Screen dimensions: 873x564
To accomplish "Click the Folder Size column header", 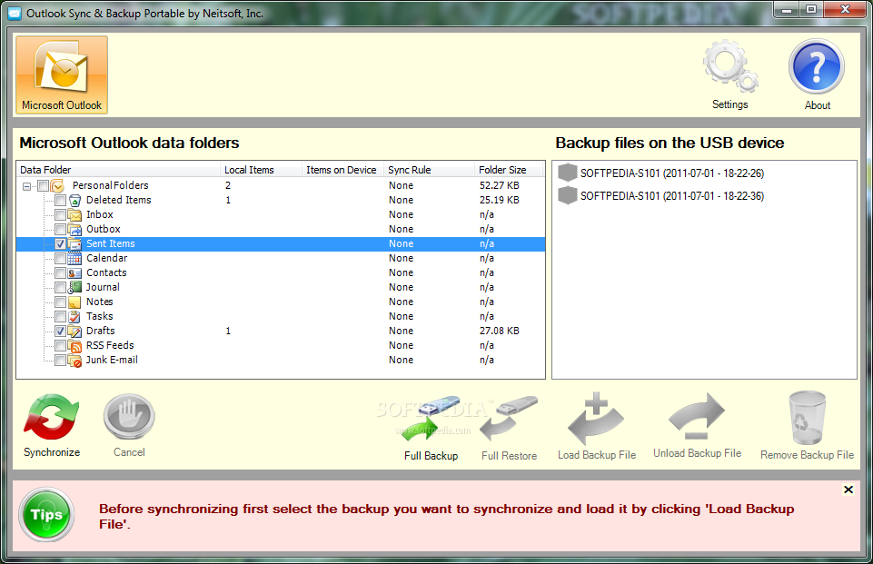I will tap(509, 170).
